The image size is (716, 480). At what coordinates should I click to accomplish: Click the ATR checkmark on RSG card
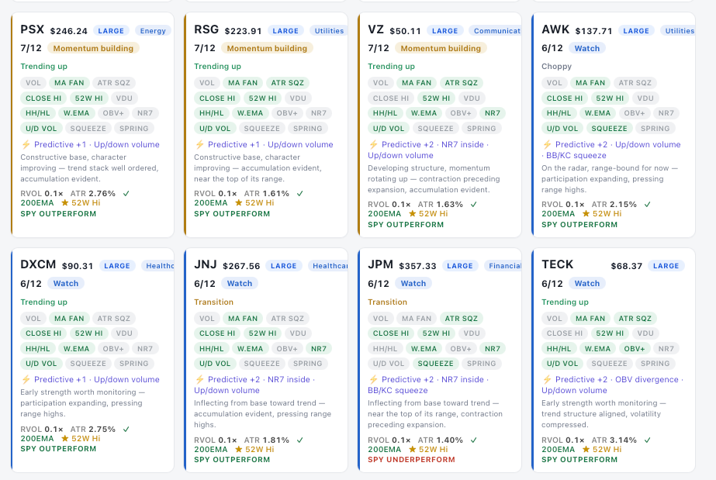[x=300, y=193]
